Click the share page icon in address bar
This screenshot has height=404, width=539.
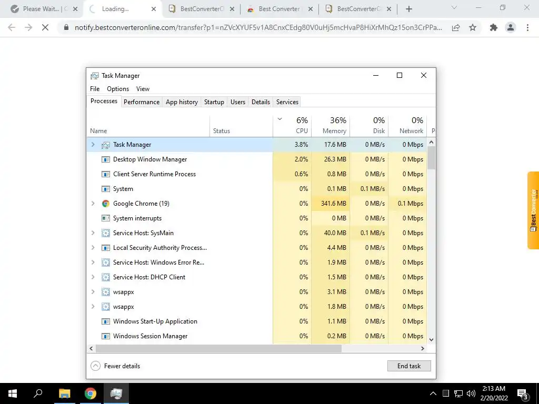[x=456, y=27]
